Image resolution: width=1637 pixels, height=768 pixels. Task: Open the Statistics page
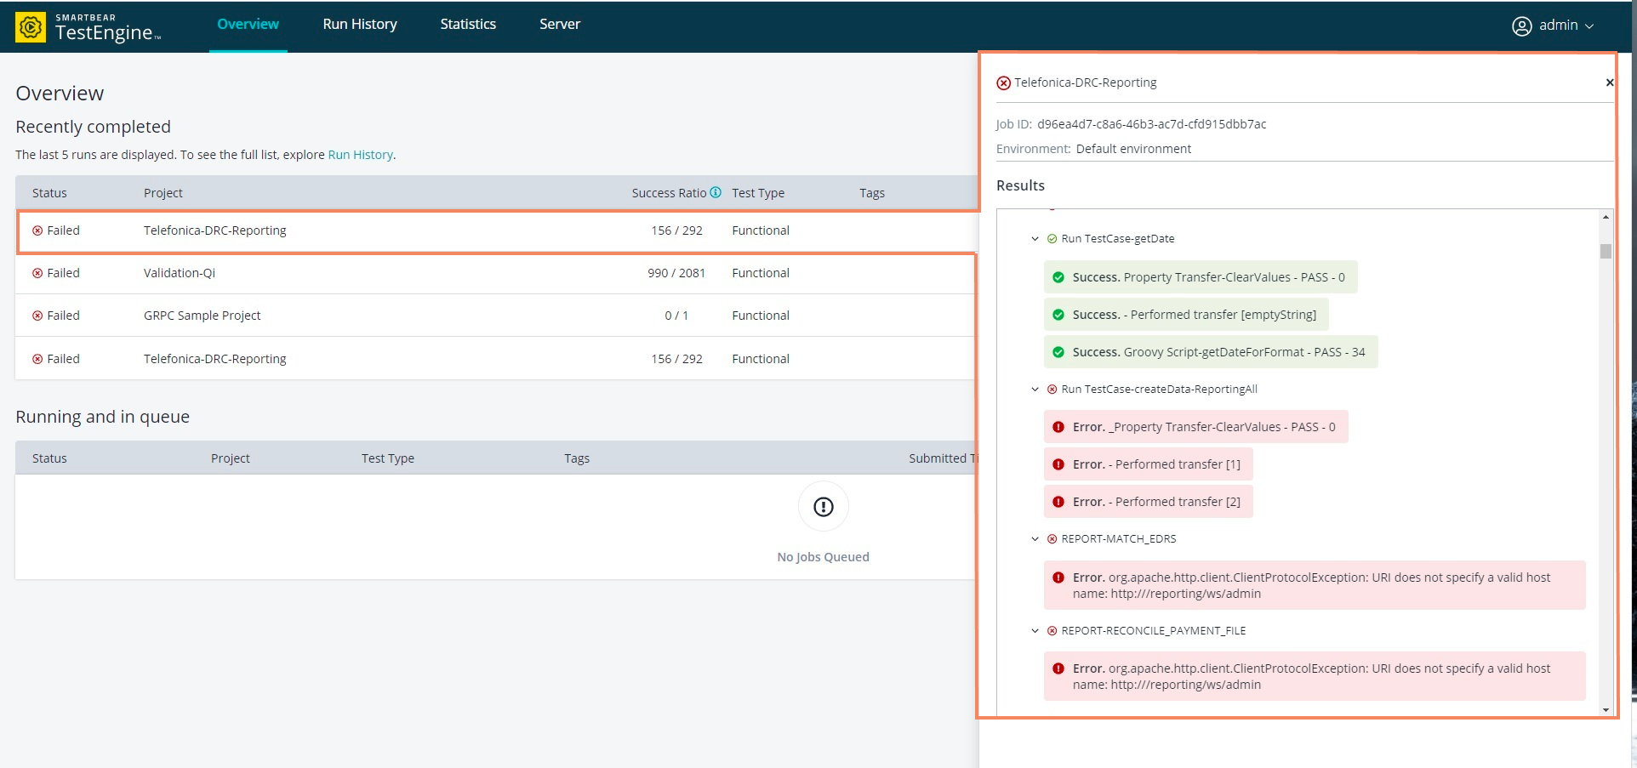tap(467, 24)
